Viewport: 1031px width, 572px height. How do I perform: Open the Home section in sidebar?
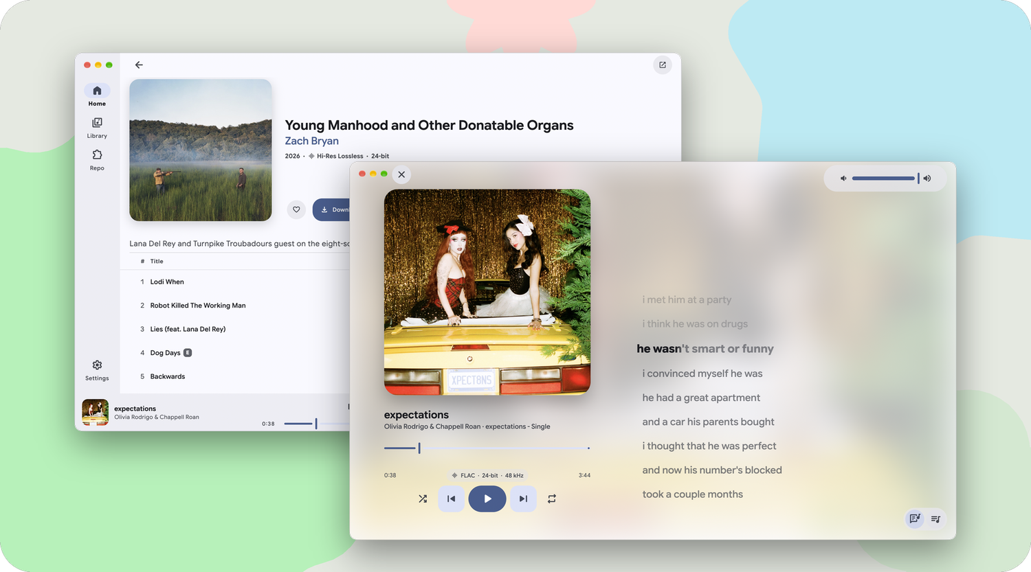click(x=97, y=95)
